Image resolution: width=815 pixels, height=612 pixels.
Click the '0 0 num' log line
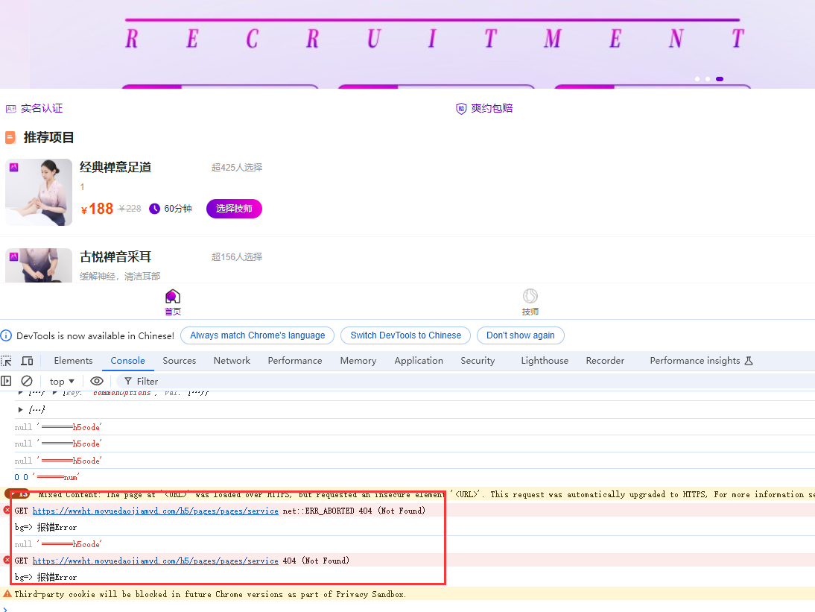tap(47, 477)
